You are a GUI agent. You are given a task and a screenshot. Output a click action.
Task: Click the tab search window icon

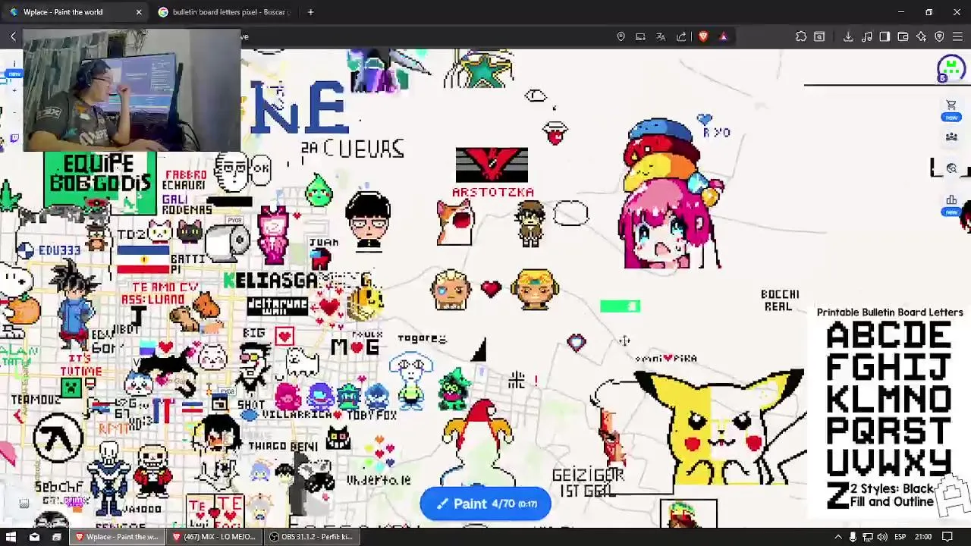pos(819,36)
